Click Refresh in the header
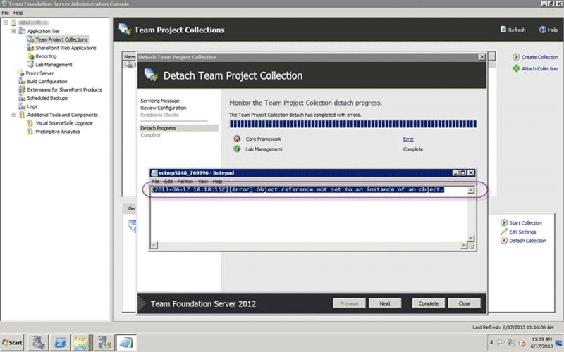 pos(513,30)
